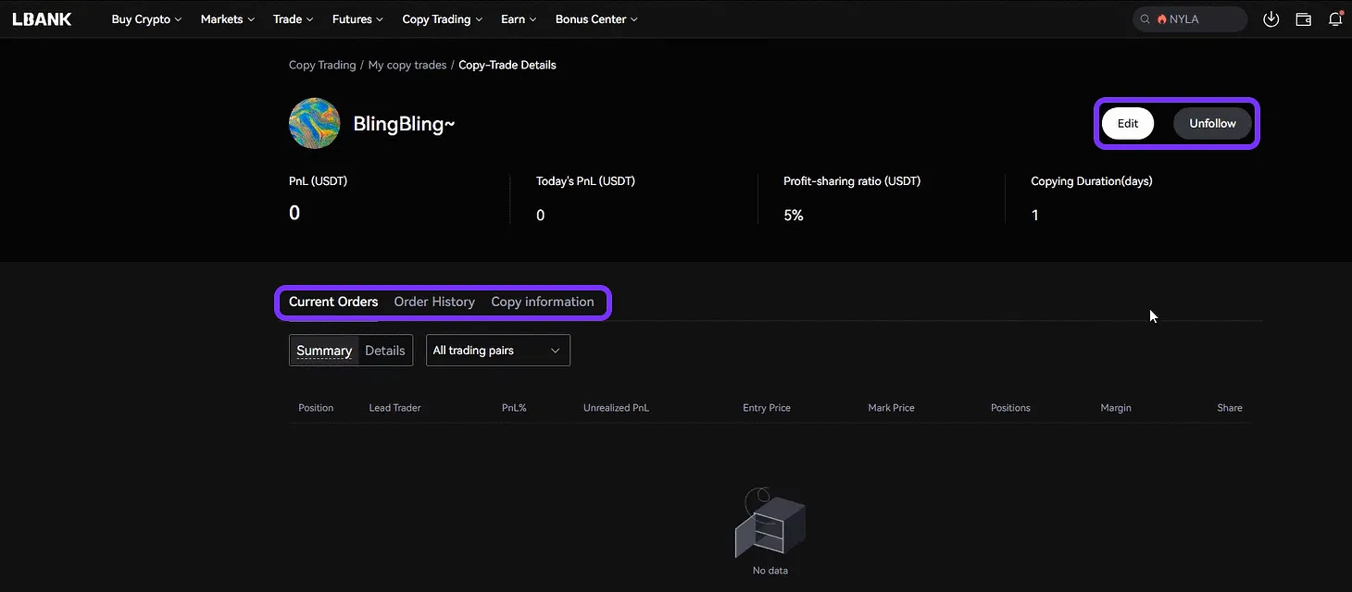Click the PnL% column header
Viewport: 1352px width, 592px height.
(514, 408)
